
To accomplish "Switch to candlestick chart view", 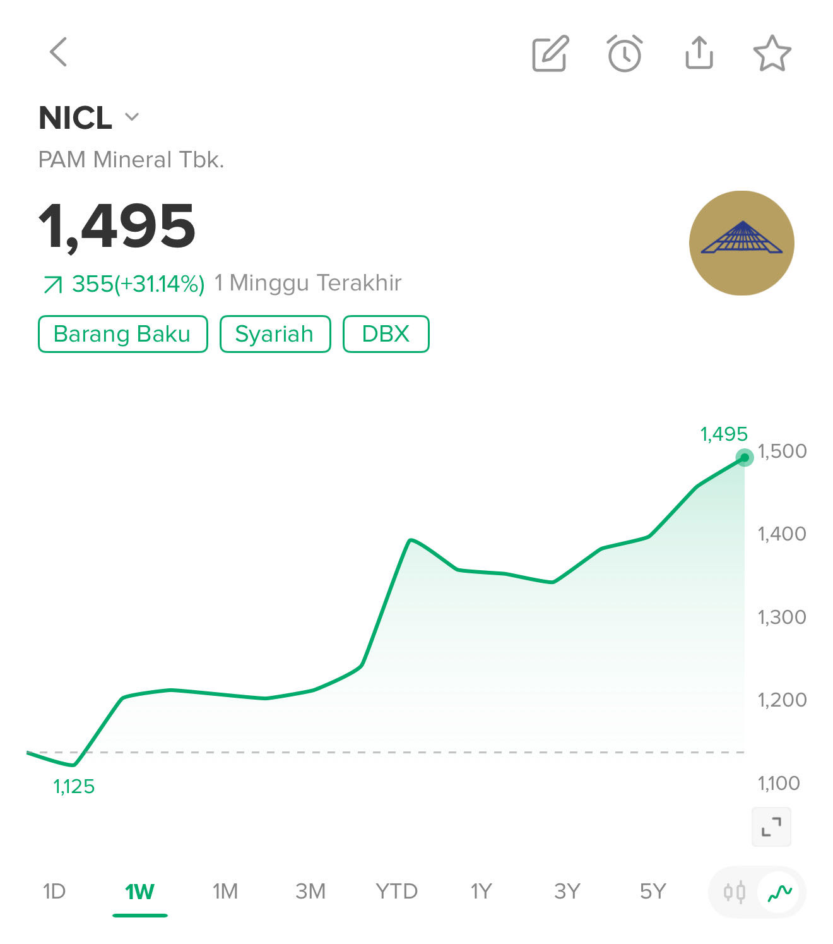I will coord(735,892).
